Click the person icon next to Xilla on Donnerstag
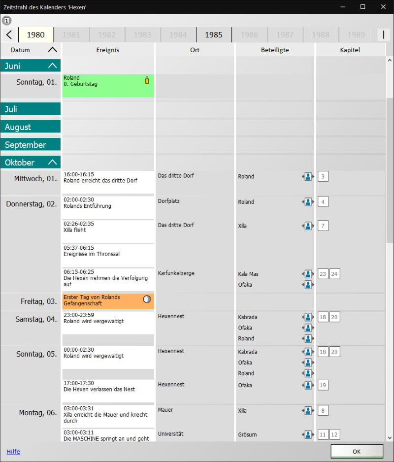 (x=308, y=226)
